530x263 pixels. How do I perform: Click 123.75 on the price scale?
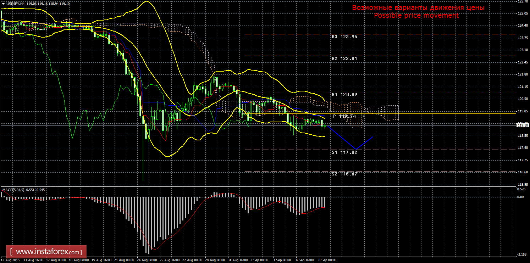click(x=523, y=38)
